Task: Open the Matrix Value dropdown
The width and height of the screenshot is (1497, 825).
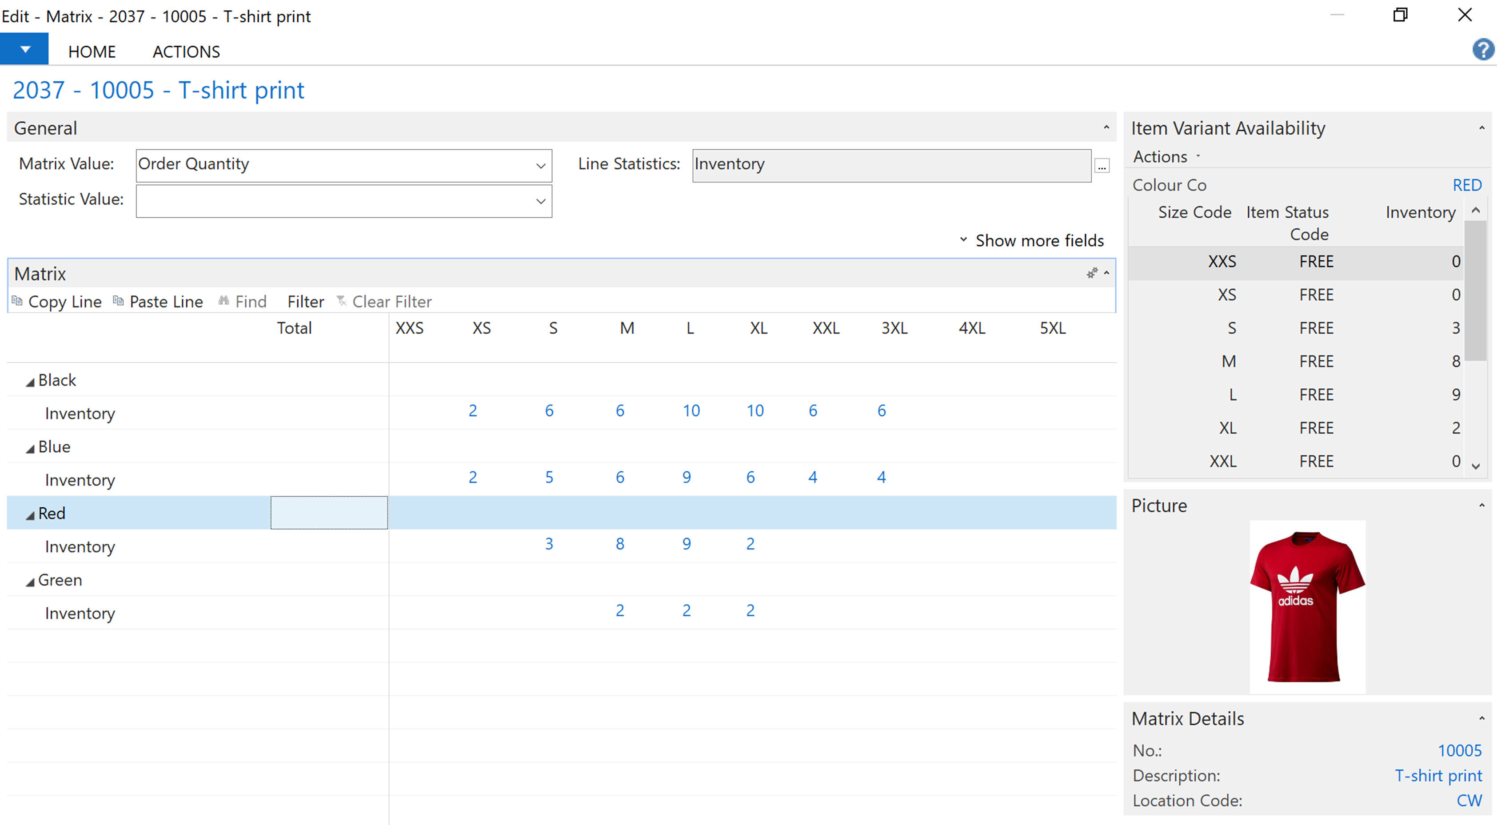Action: (x=540, y=166)
